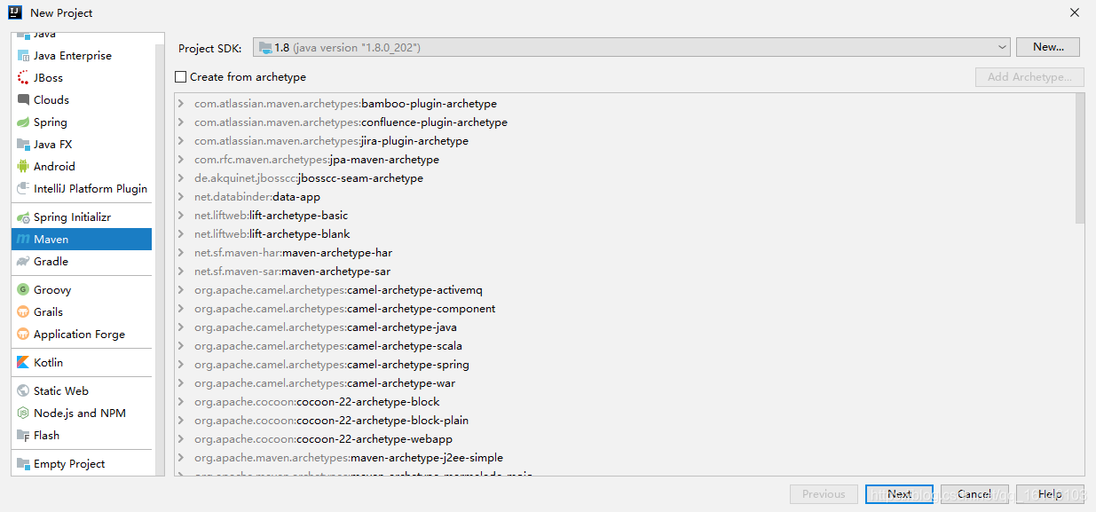Expand jira-plugin-archetype node arrow

[181, 141]
